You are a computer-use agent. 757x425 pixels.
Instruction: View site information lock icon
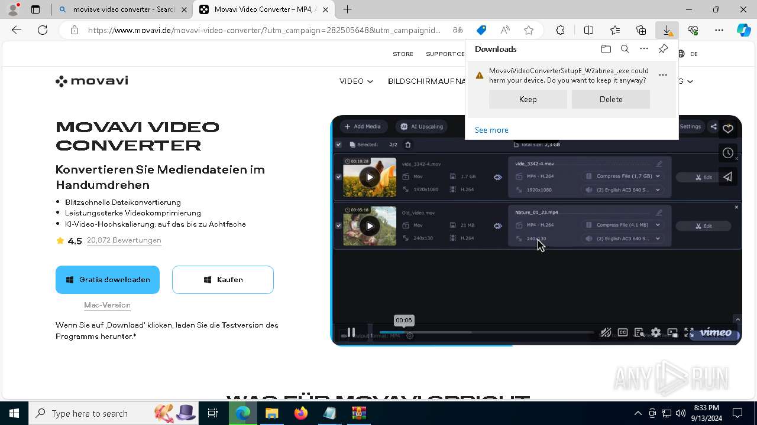(x=74, y=30)
